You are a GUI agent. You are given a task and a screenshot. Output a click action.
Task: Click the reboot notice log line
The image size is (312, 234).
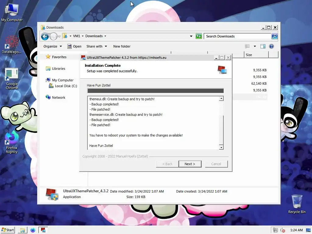(136, 135)
